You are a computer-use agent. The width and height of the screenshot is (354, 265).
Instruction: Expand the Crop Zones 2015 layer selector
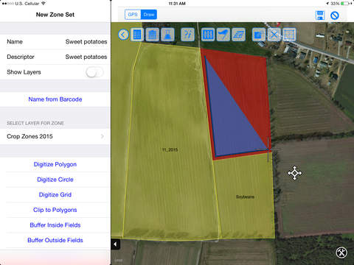point(55,136)
